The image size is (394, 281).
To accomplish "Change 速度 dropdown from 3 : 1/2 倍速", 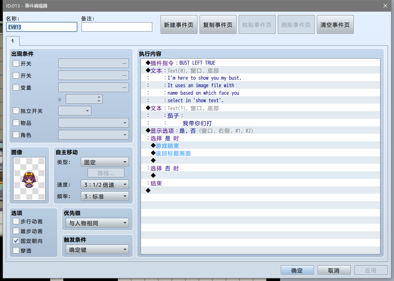I will pyautogui.click(x=105, y=184).
